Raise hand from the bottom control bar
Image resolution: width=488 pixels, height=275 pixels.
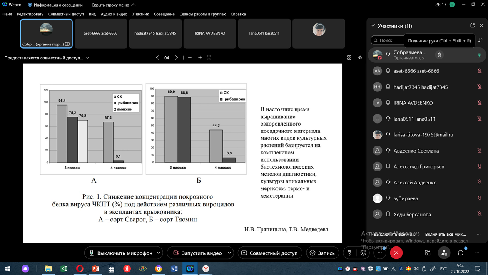(x=349, y=253)
